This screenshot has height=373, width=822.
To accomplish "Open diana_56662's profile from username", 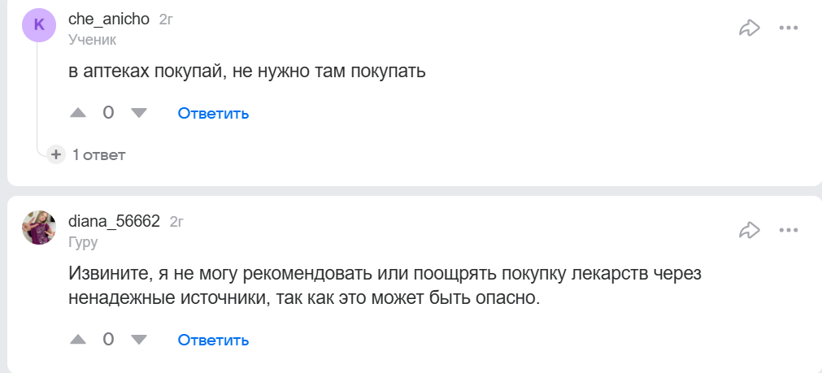I will (x=114, y=221).
